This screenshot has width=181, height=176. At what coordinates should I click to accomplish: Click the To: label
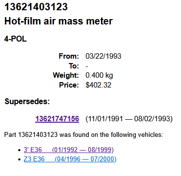tap(74, 66)
